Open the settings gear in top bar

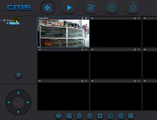pyautogui.click(x=112, y=8)
